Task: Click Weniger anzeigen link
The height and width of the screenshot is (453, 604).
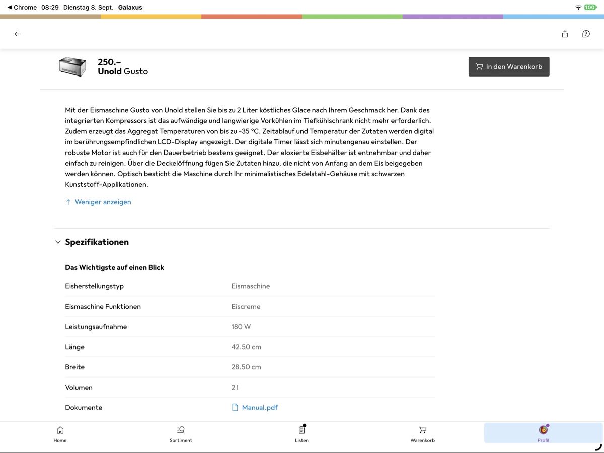Action: click(x=98, y=202)
